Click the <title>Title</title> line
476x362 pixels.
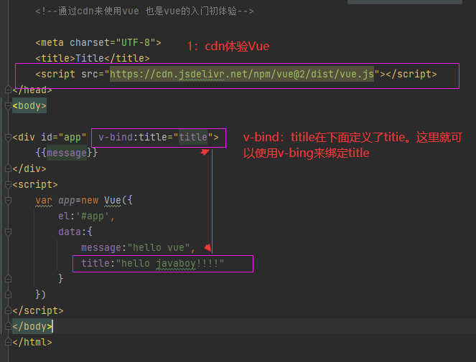point(93,58)
